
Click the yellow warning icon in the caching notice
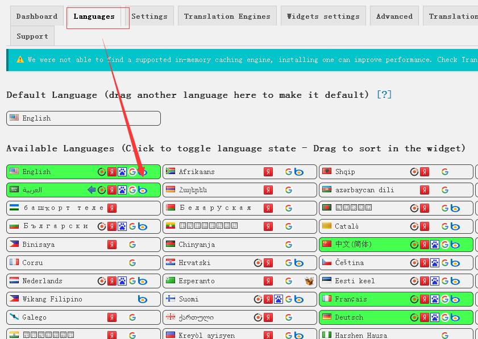pos(20,59)
